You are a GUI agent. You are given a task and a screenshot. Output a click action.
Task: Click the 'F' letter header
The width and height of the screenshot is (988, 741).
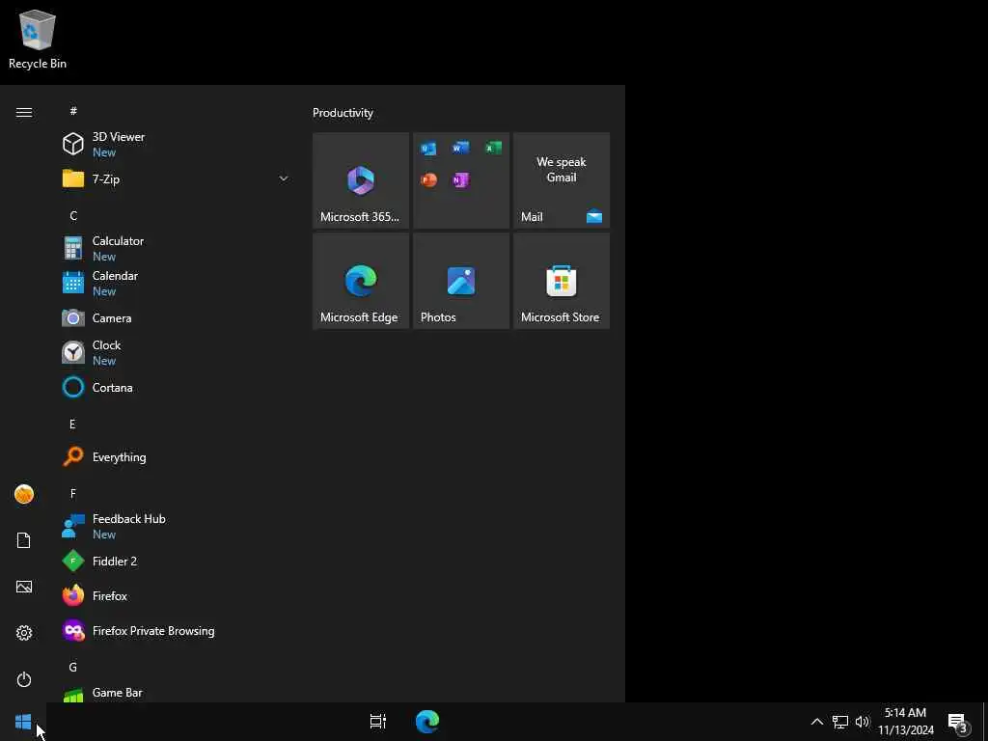(x=73, y=494)
